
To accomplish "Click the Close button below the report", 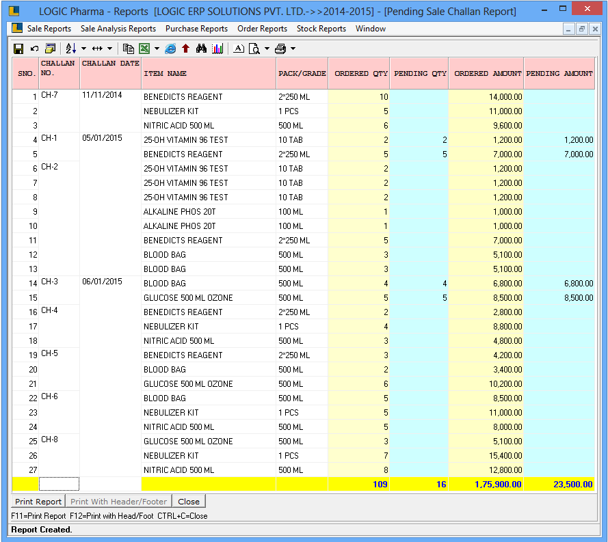I will coord(189,501).
